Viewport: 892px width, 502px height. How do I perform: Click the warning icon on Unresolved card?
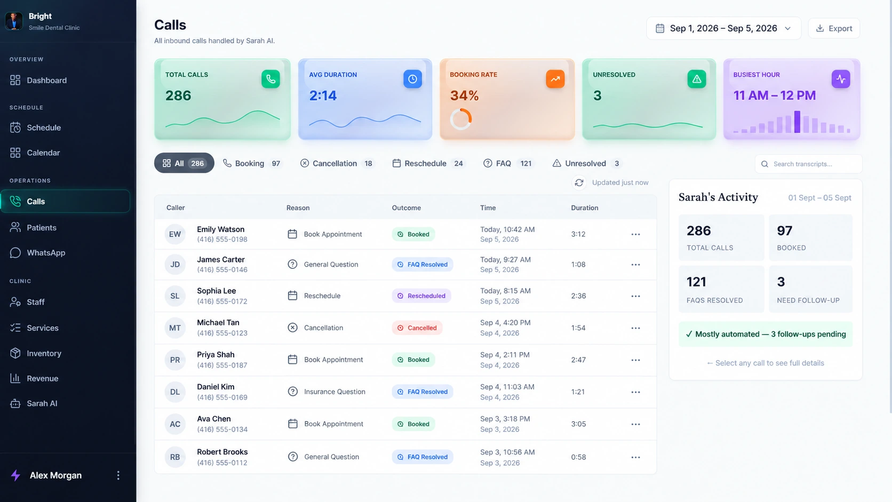(x=697, y=79)
